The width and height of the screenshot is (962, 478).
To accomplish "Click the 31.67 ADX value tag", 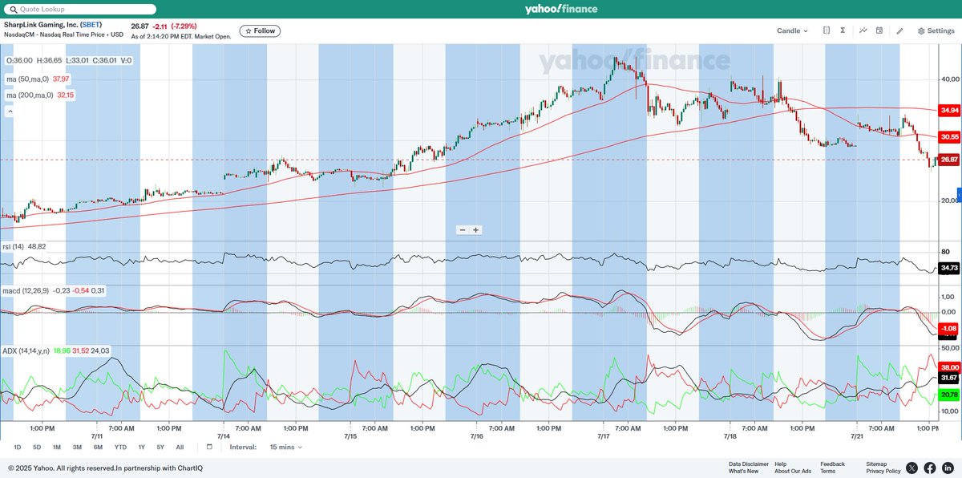I will 949,378.
